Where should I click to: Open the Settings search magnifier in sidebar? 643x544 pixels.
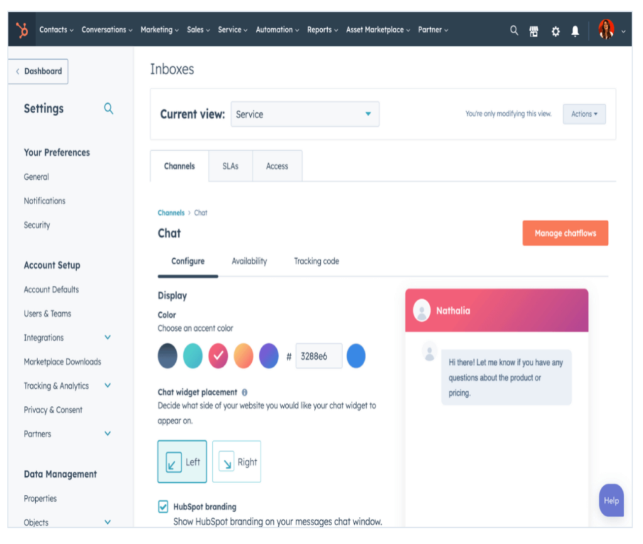[109, 108]
